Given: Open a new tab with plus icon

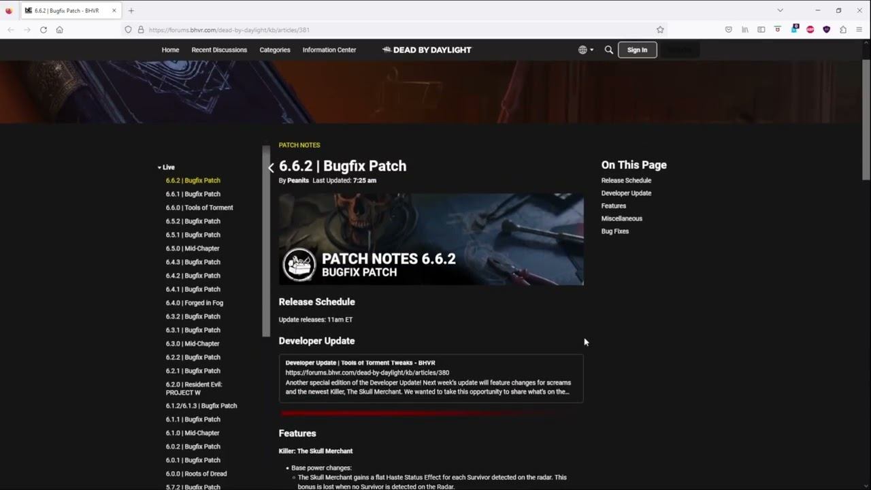Looking at the screenshot, I should pos(131,11).
